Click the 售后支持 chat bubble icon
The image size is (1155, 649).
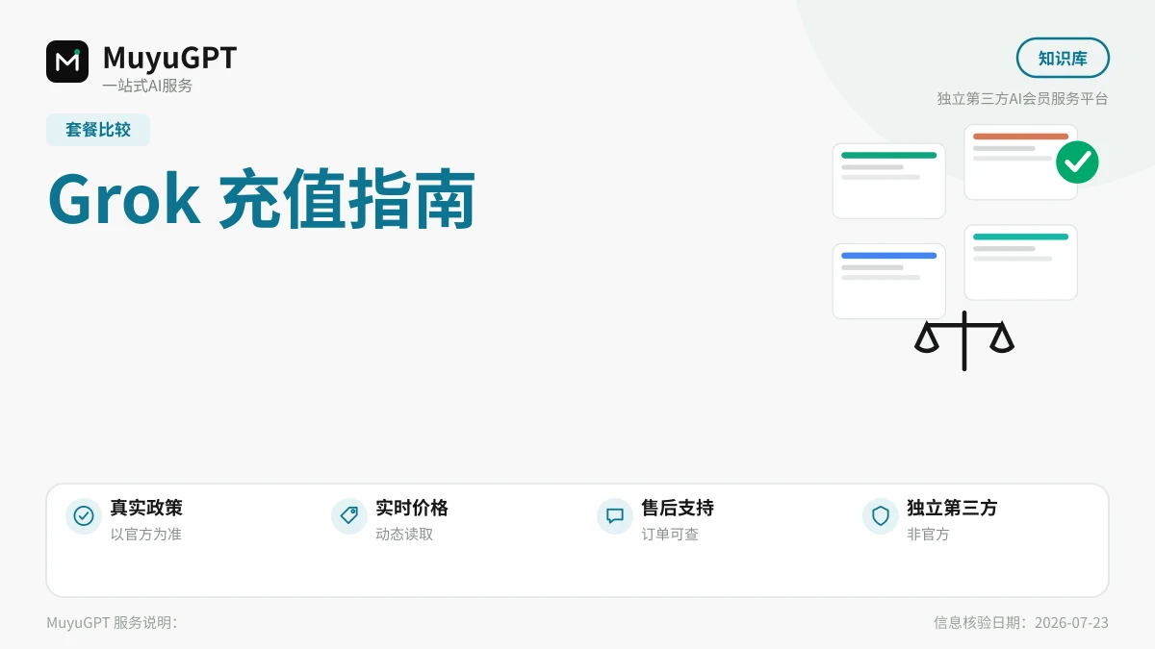point(615,516)
